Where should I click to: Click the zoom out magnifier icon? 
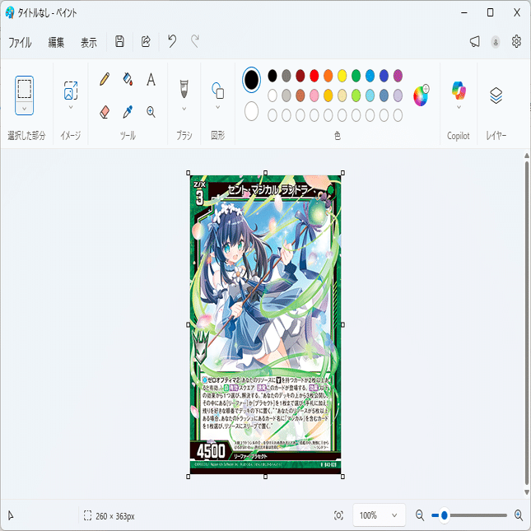420,515
